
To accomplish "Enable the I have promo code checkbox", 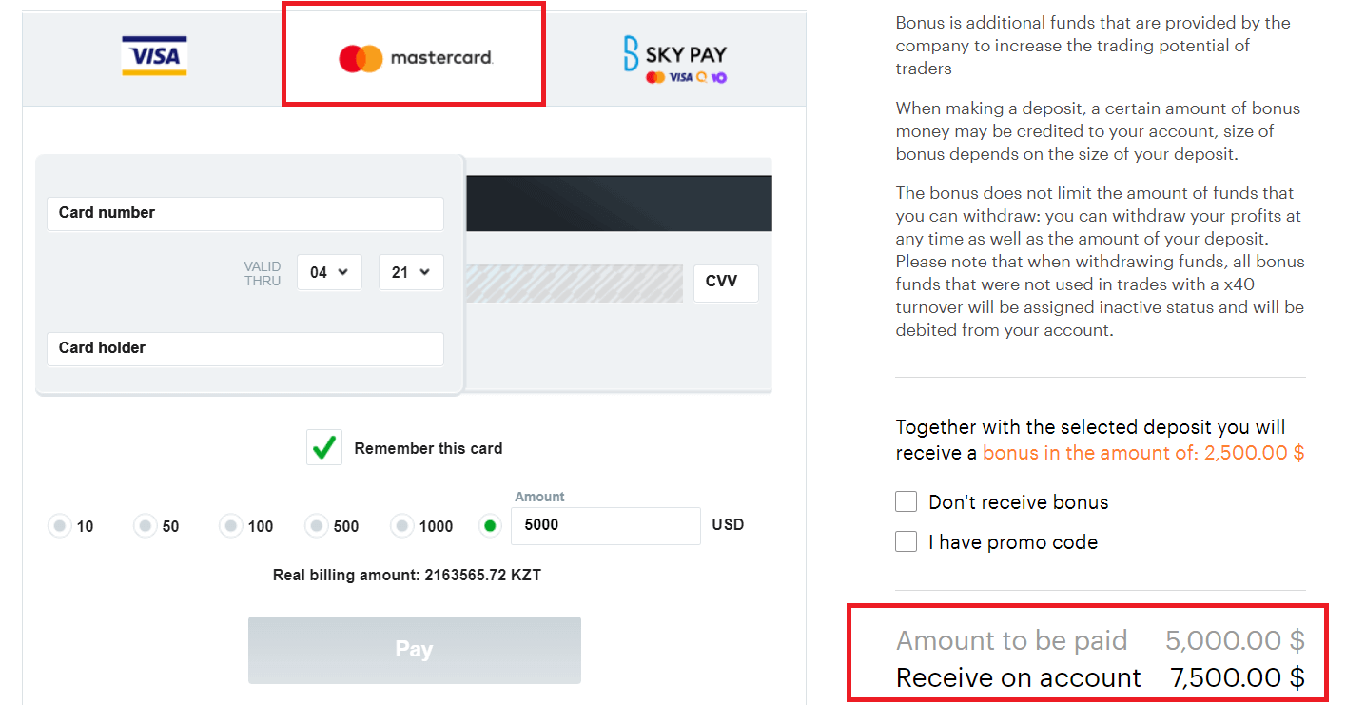I will click(x=907, y=541).
